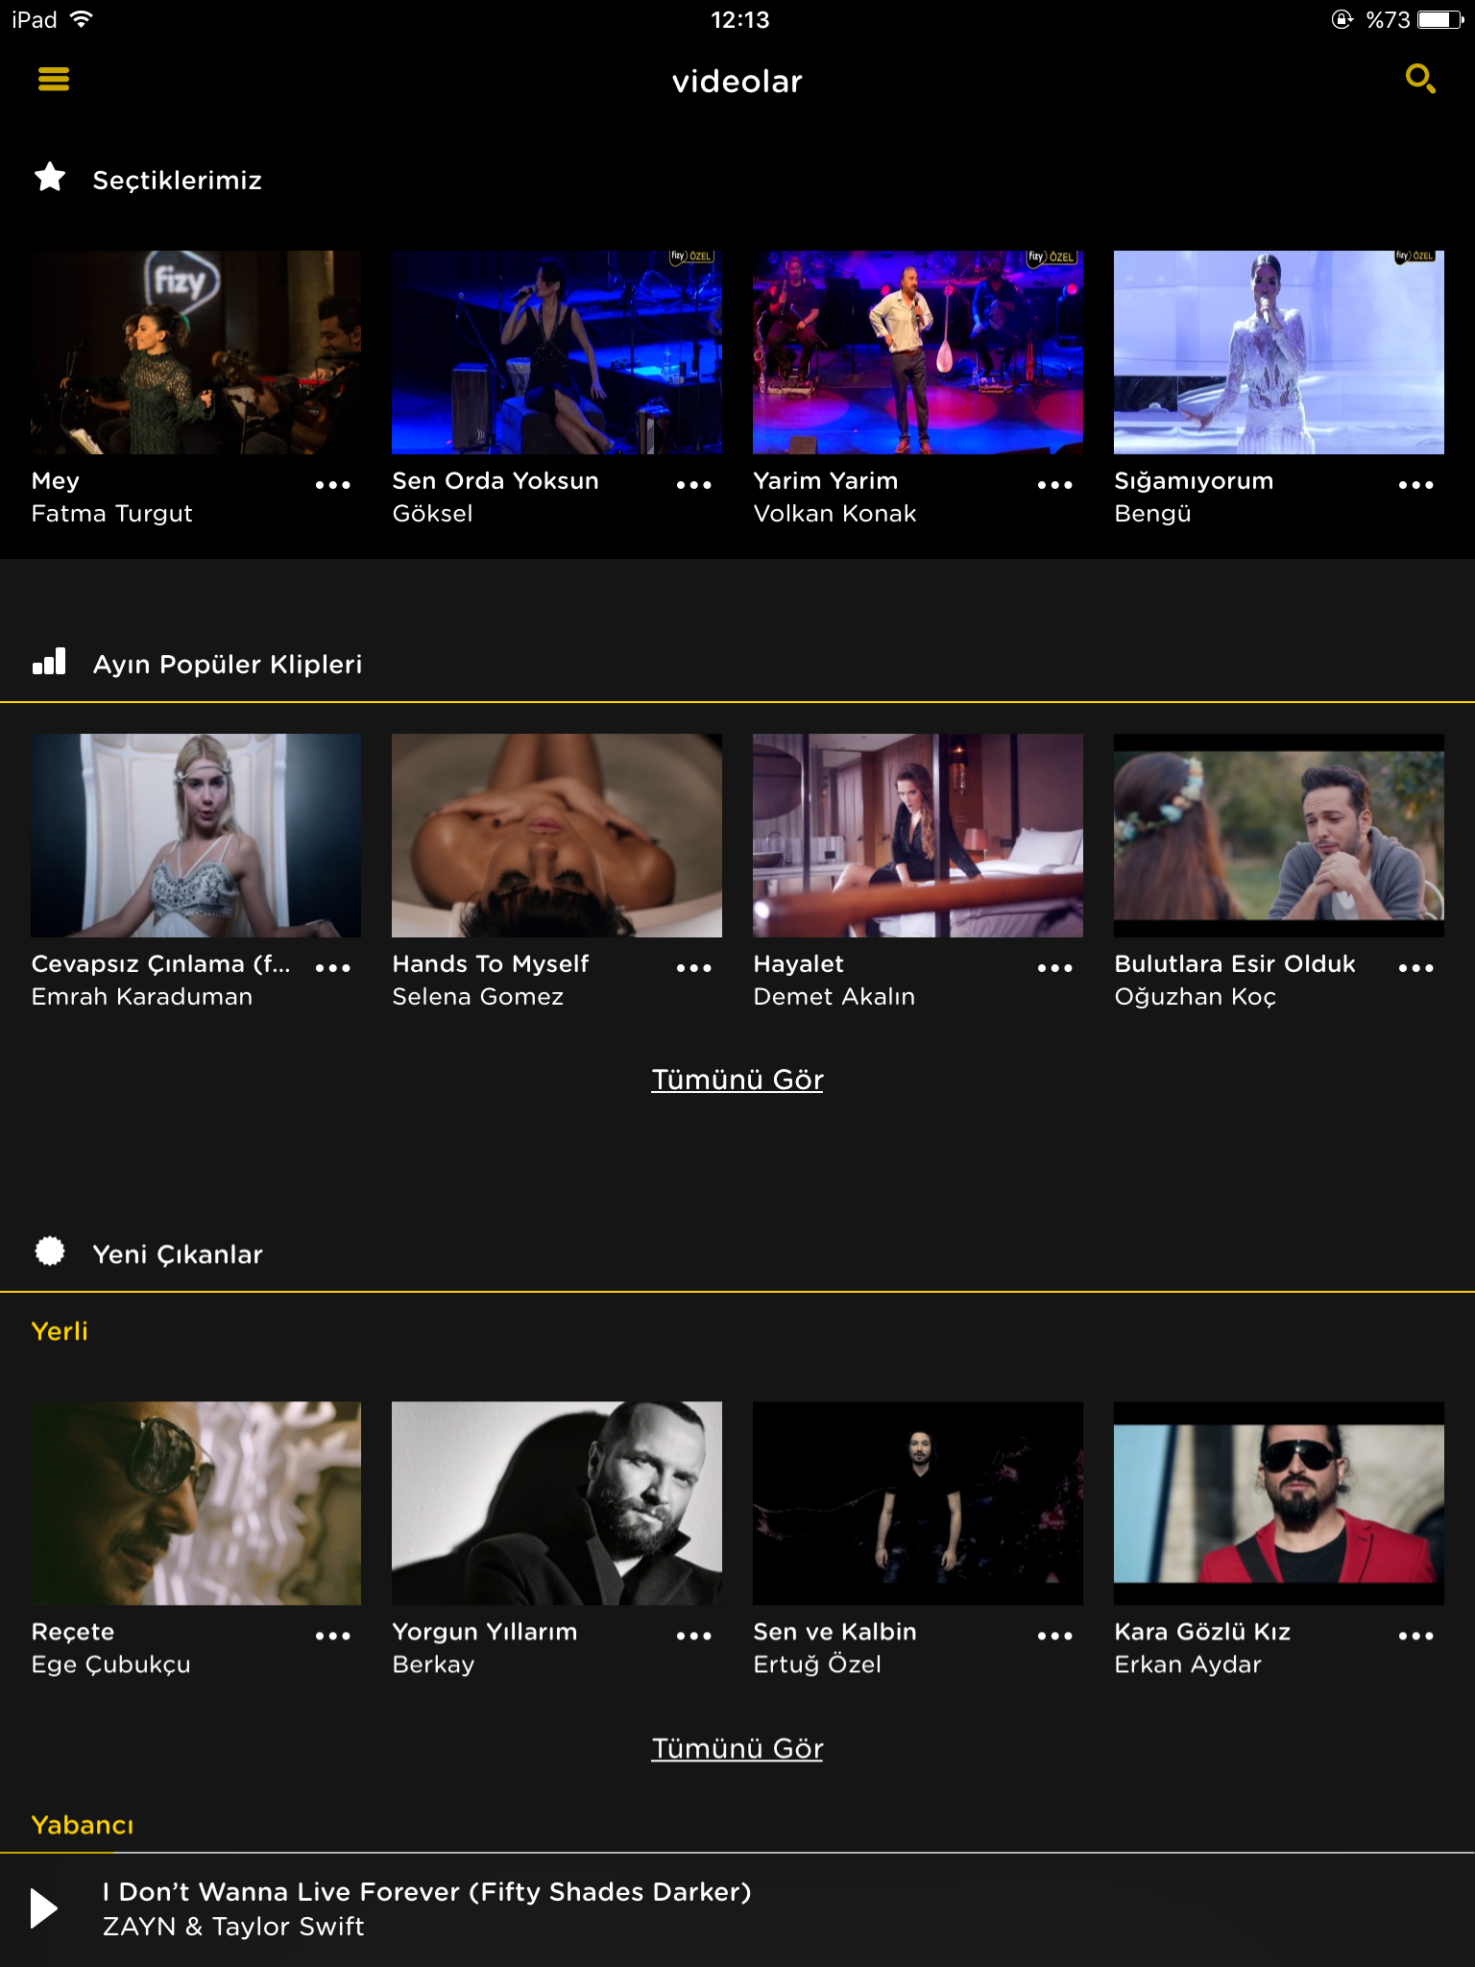Tap the artist name Göksel
Image resolution: width=1475 pixels, height=1967 pixels.
pyautogui.click(x=432, y=514)
